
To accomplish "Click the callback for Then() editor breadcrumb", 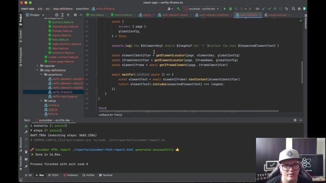I will (111, 115).
